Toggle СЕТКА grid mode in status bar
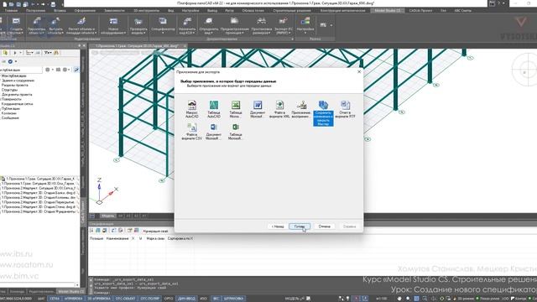Image resolution: width=537 pixels, height=302 pixels. click(x=55, y=299)
